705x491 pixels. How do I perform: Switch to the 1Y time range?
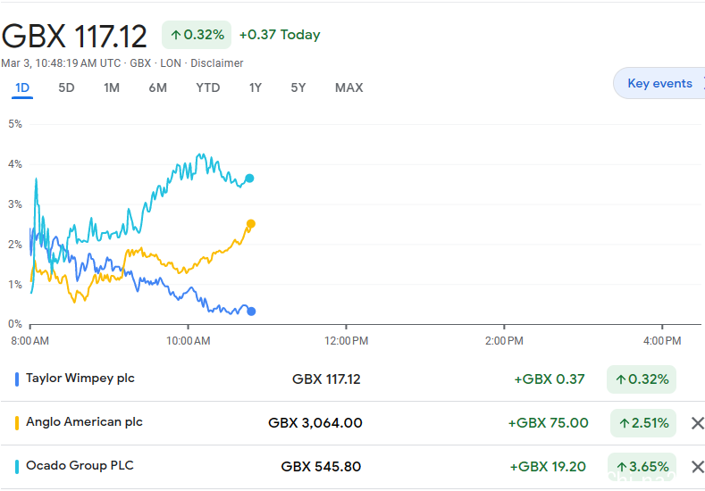click(256, 87)
